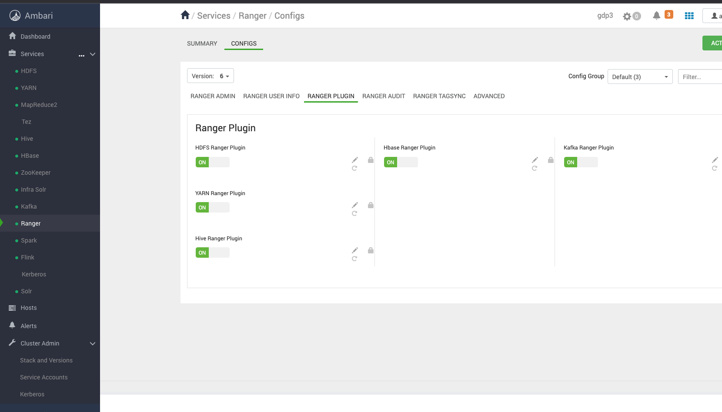Go to home via breadcrumb house icon
The width and height of the screenshot is (722, 412).
point(185,15)
